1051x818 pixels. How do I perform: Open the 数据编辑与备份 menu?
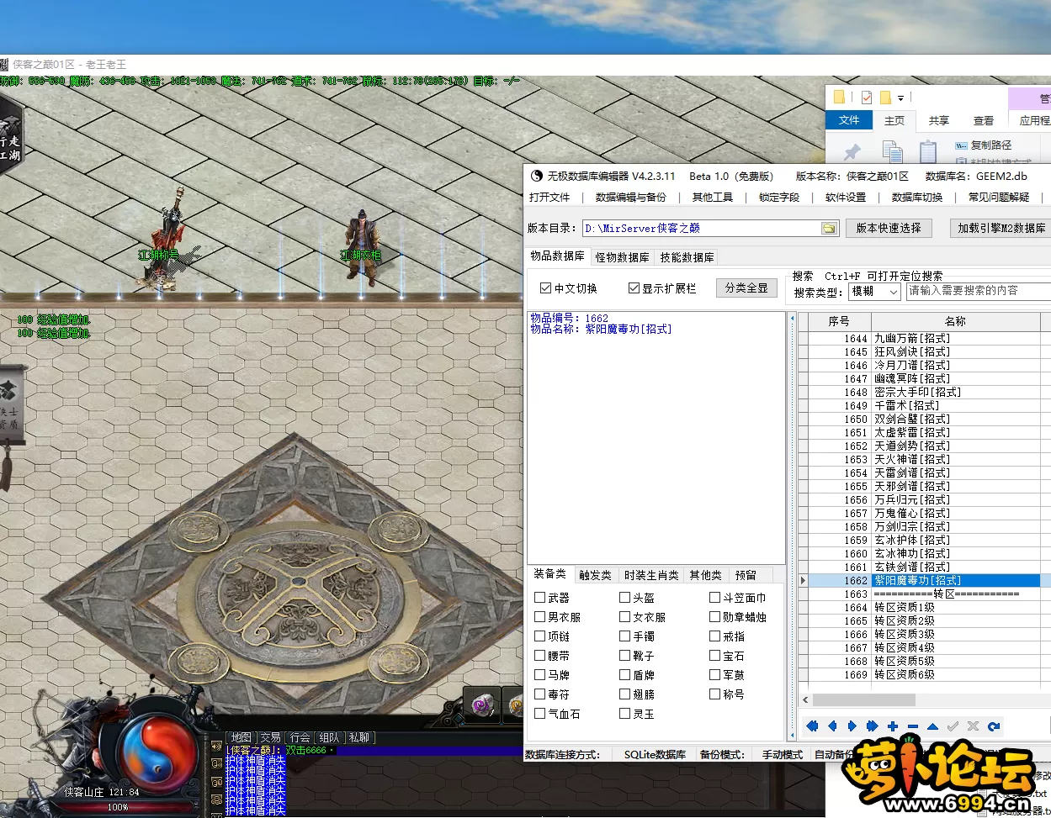coord(631,197)
